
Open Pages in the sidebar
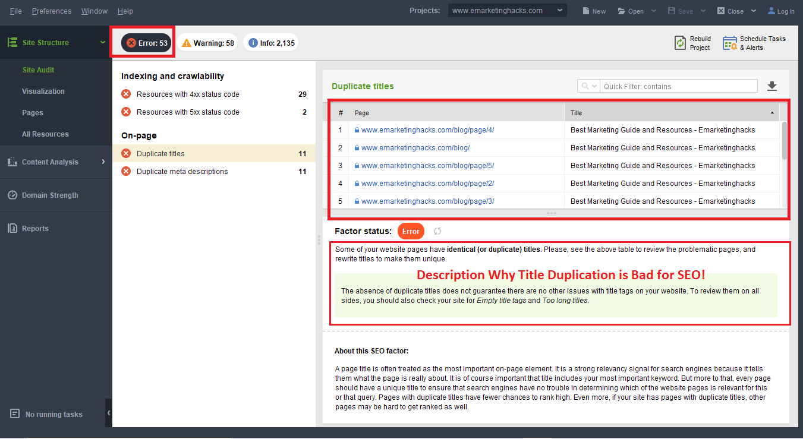click(x=33, y=112)
